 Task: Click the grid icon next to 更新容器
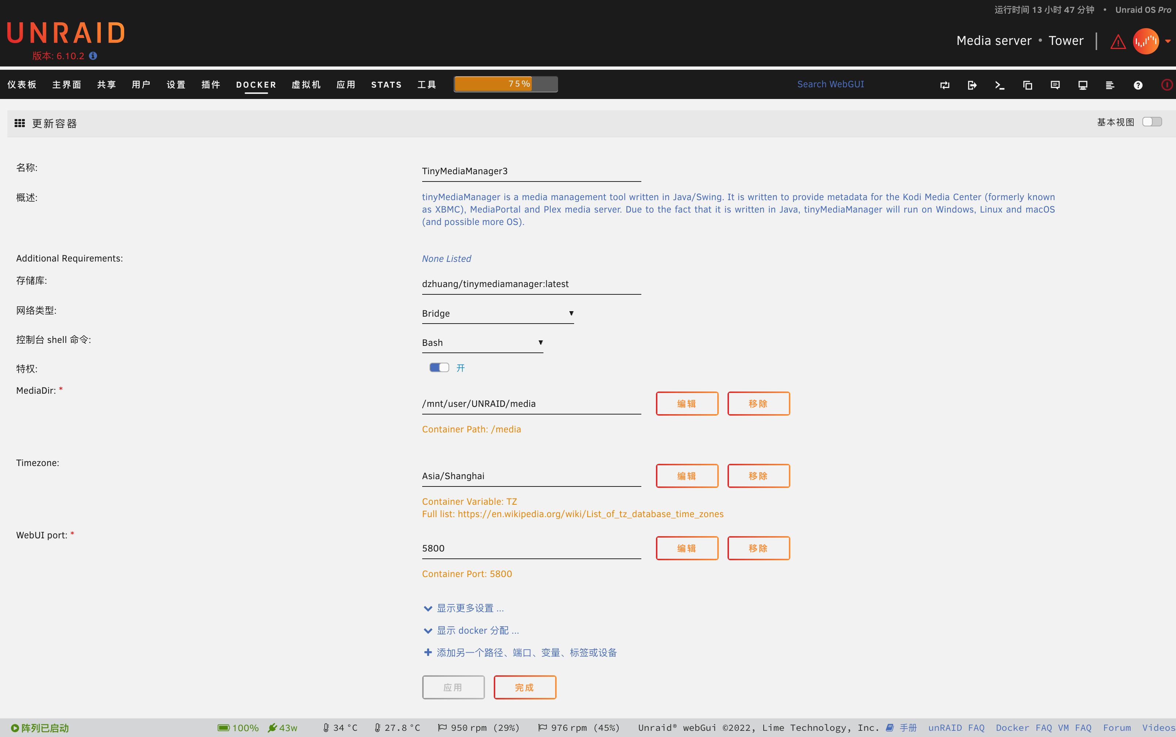(x=19, y=123)
